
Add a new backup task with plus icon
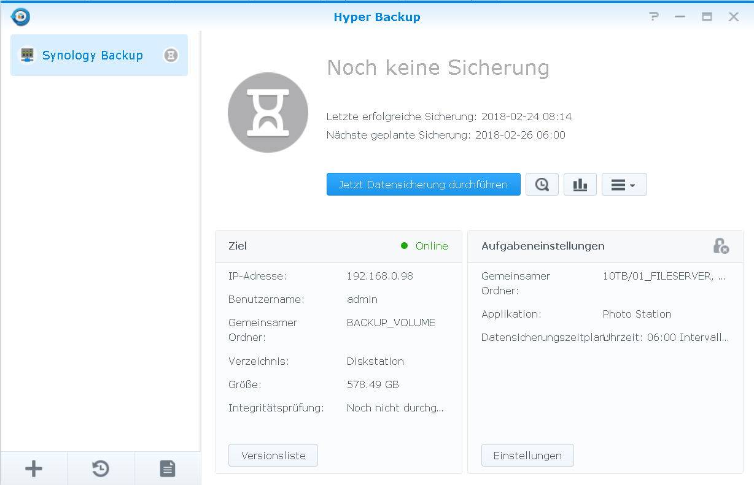(34, 469)
